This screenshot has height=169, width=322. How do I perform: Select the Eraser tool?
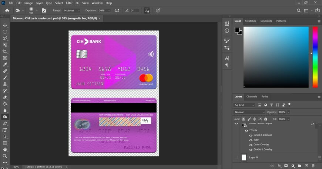coord(5,97)
